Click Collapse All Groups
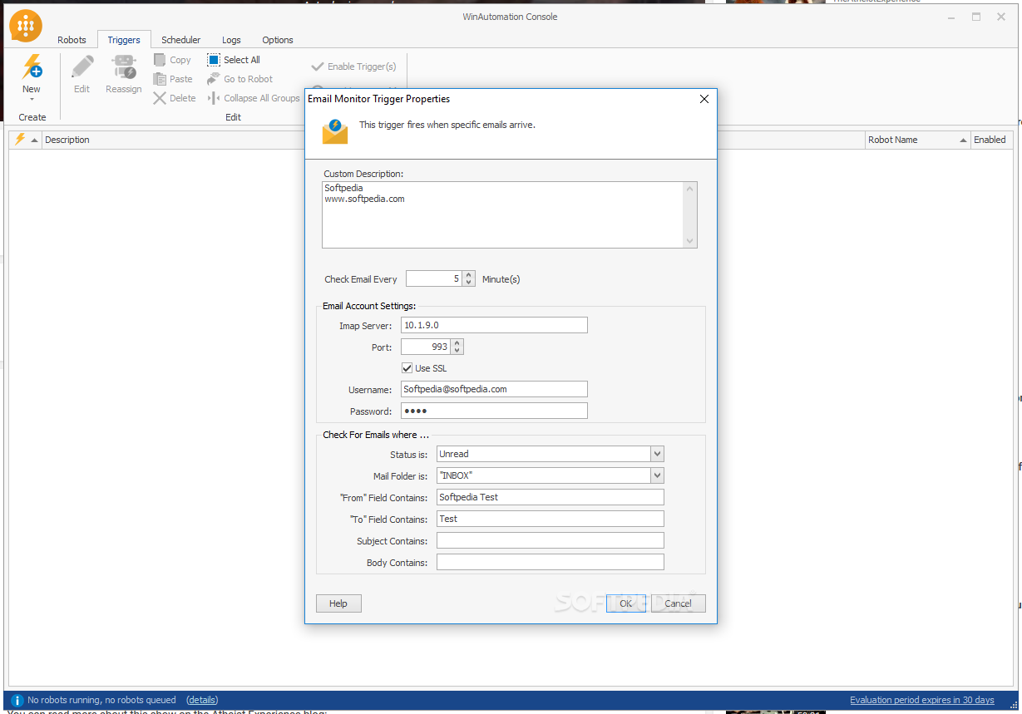Screen dimensions: 1022x714 pyautogui.click(x=254, y=98)
